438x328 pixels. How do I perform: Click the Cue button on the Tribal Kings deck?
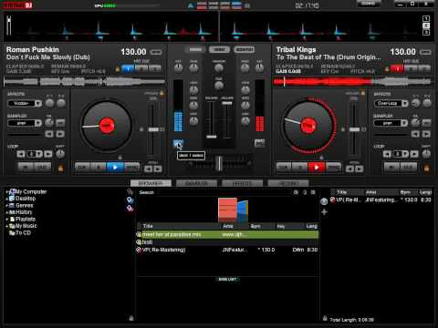(284, 168)
